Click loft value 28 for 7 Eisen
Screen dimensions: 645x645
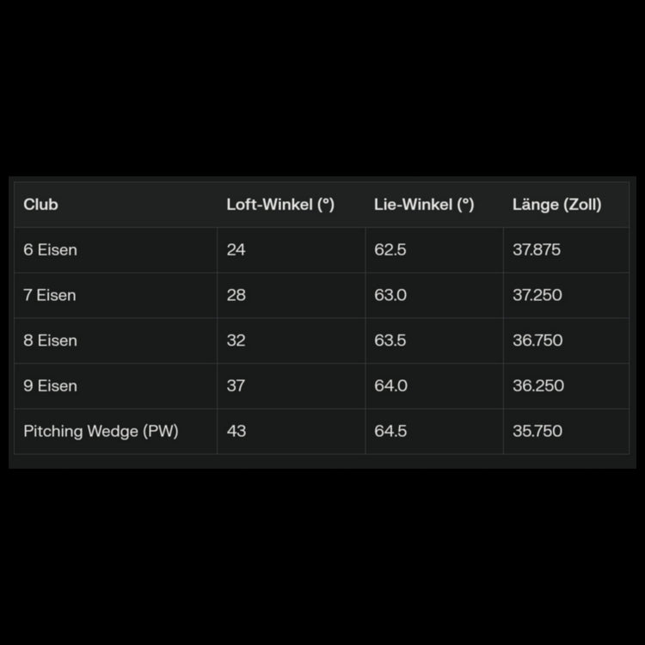(236, 295)
